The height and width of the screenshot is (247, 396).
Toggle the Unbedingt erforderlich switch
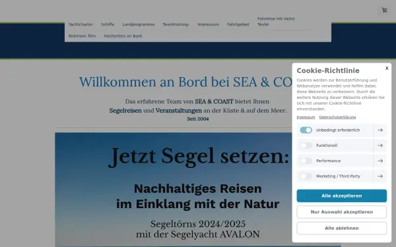tap(306, 130)
